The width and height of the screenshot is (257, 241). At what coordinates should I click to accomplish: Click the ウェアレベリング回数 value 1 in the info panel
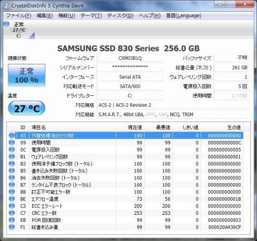(x=231, y=77)
